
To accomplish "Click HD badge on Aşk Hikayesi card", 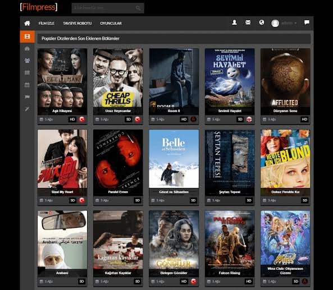I will (72, 119).
